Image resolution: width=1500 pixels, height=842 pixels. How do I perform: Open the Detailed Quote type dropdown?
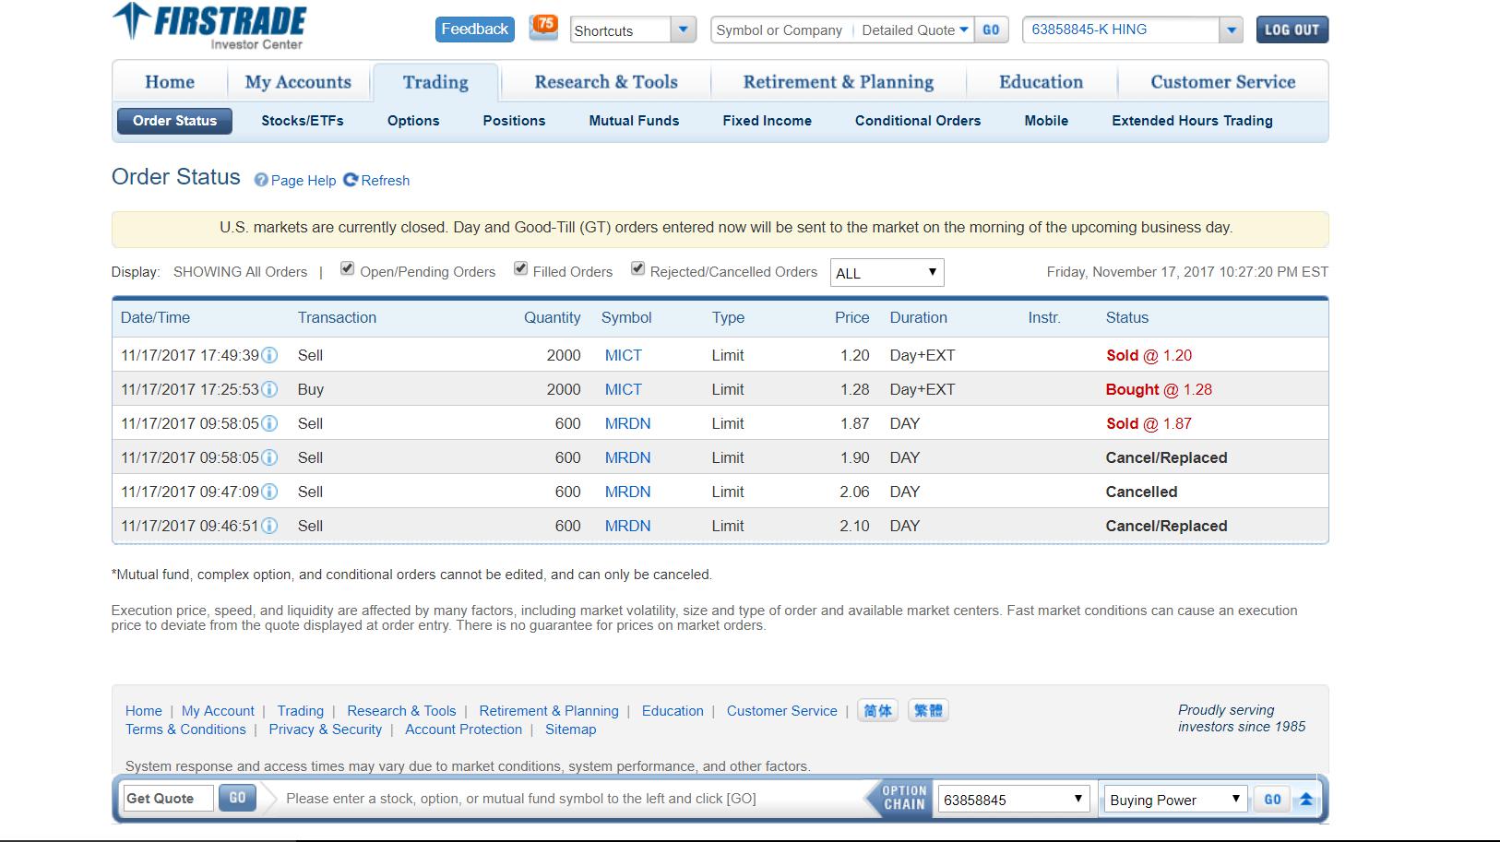(x=914, y=30)
